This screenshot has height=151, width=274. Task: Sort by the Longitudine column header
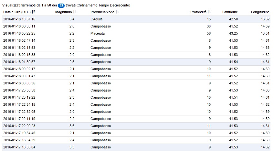(x=260, y=12)
